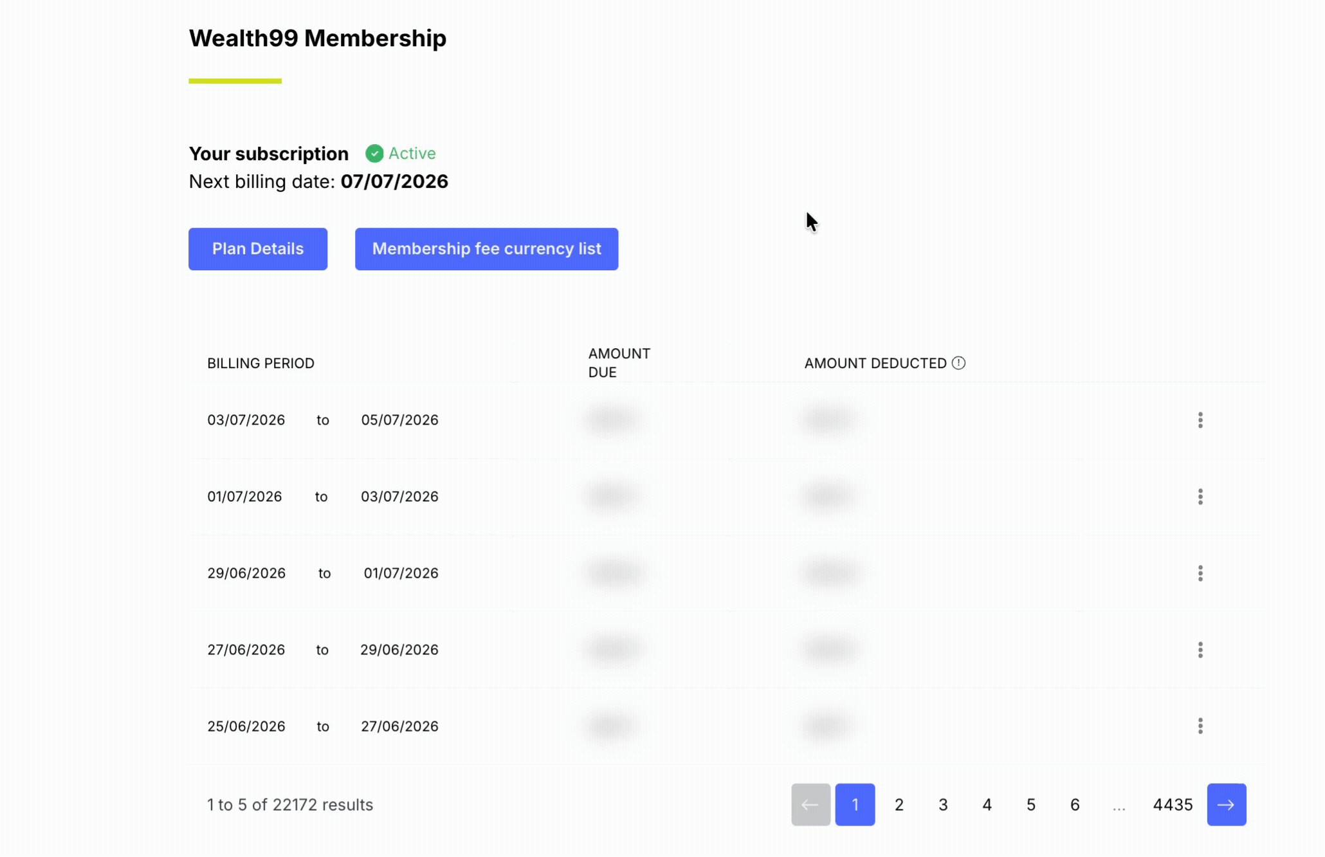
Task: Click start date 27/06/2026 in fourth row
Action: (246, 650)
